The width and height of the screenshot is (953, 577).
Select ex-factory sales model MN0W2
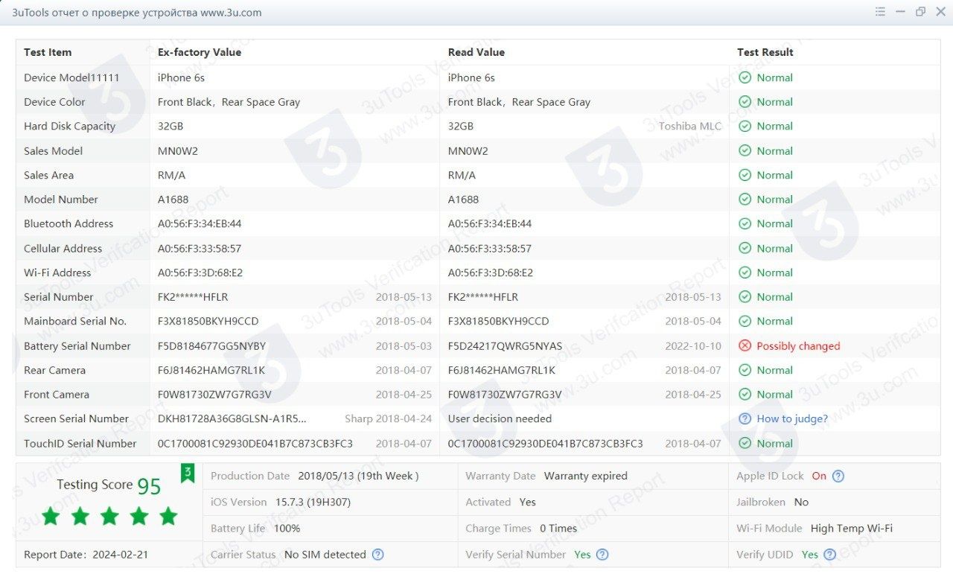178,151
